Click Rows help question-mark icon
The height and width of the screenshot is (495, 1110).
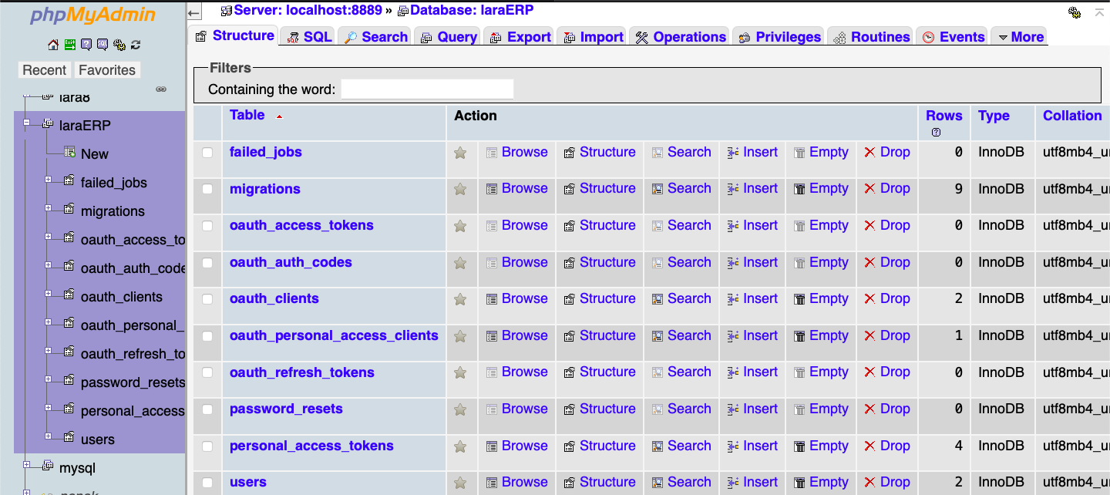coord(936,132)
